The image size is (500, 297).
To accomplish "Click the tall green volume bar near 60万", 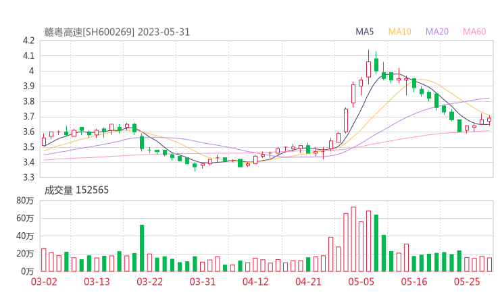I will tap(376, 243).
